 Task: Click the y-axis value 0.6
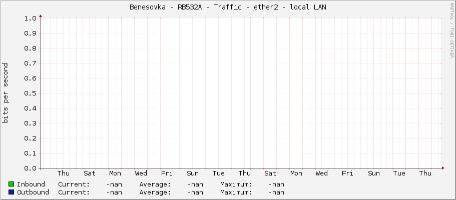click(x=30, y=78)
